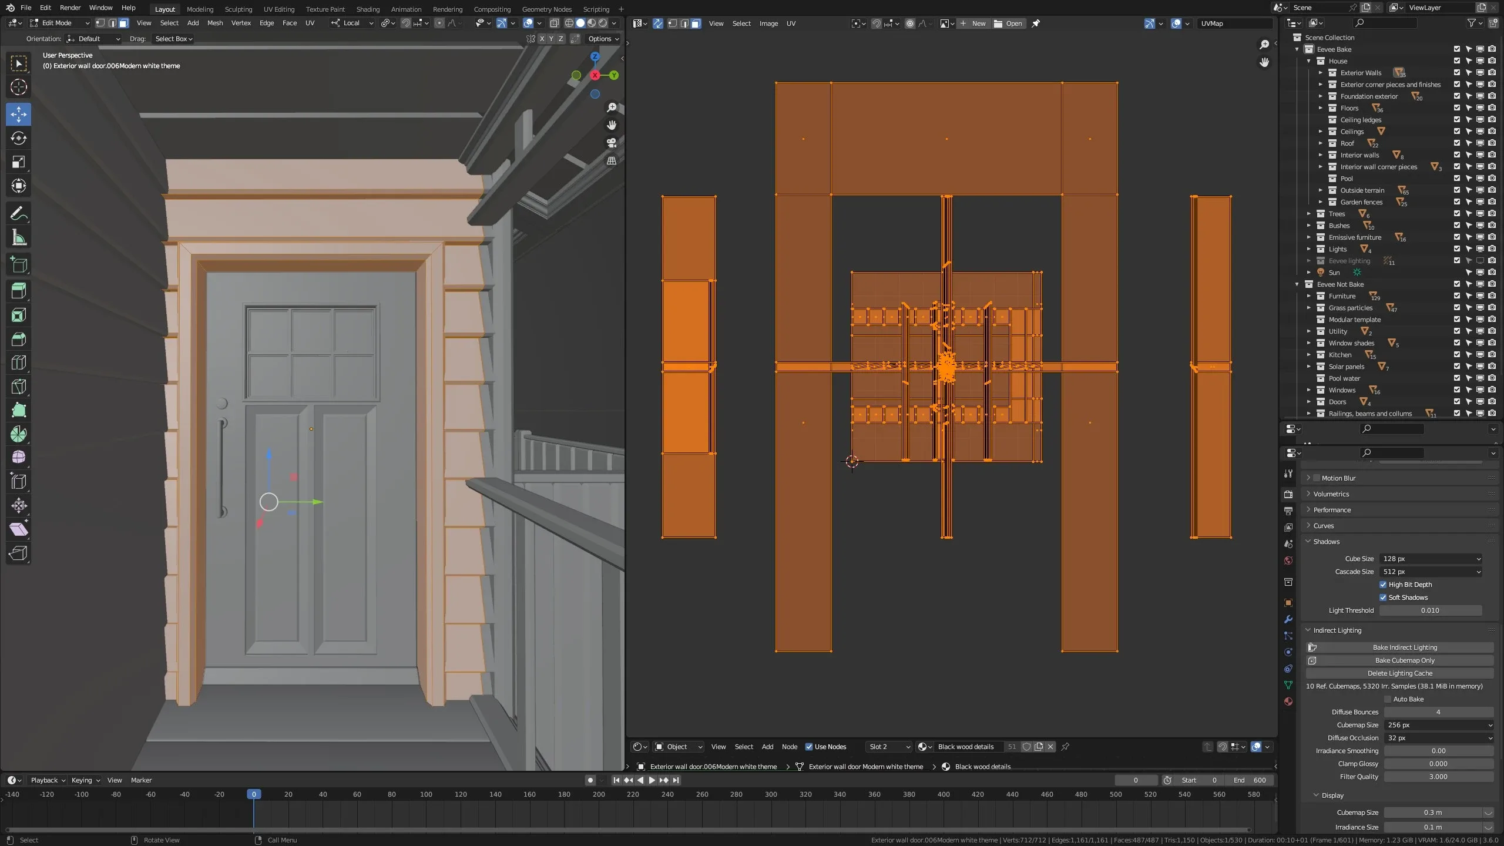Open the UV menu in the UV editor header
The image size is (1504, 846).
[791, 23]
